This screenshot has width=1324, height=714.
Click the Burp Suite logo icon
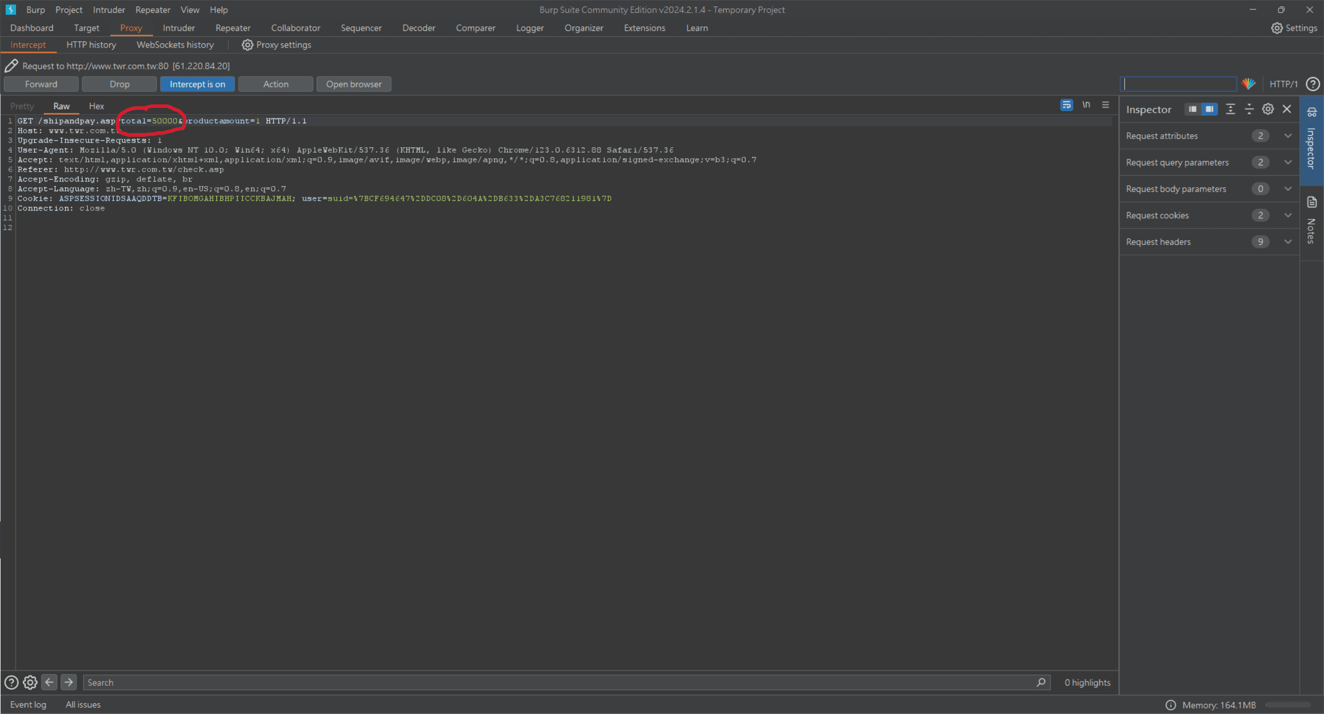10,9
